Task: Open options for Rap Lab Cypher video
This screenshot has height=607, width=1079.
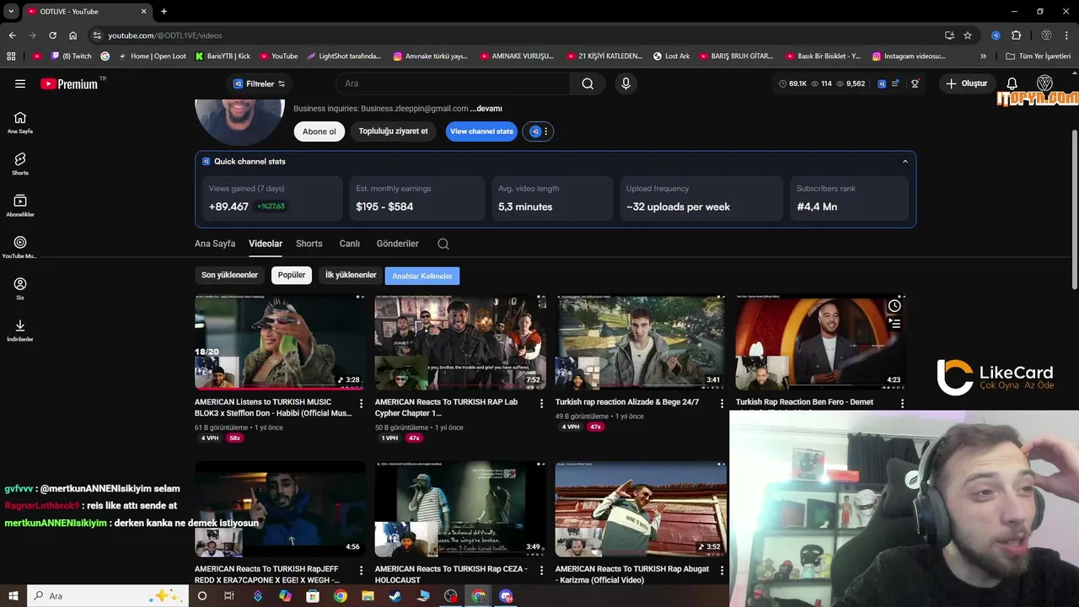Action: coord(542,404)
